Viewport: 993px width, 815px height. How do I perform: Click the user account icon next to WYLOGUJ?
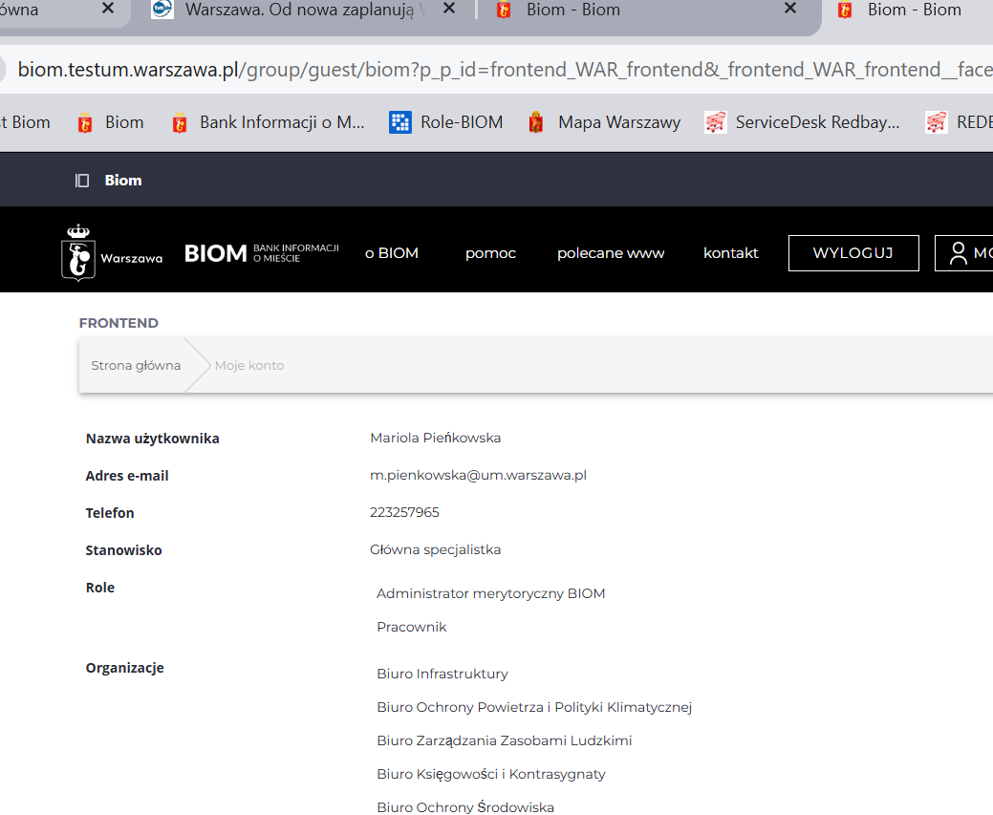point(959,253)
